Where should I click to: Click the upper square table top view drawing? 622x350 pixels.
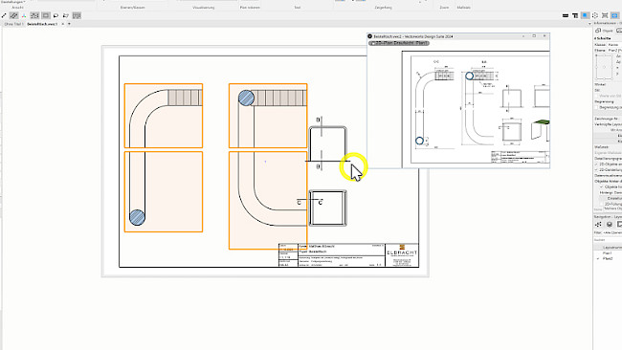(x=327, y=142)
